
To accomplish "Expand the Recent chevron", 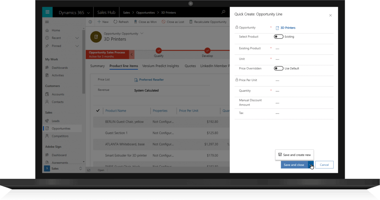I will pos(77,38).
